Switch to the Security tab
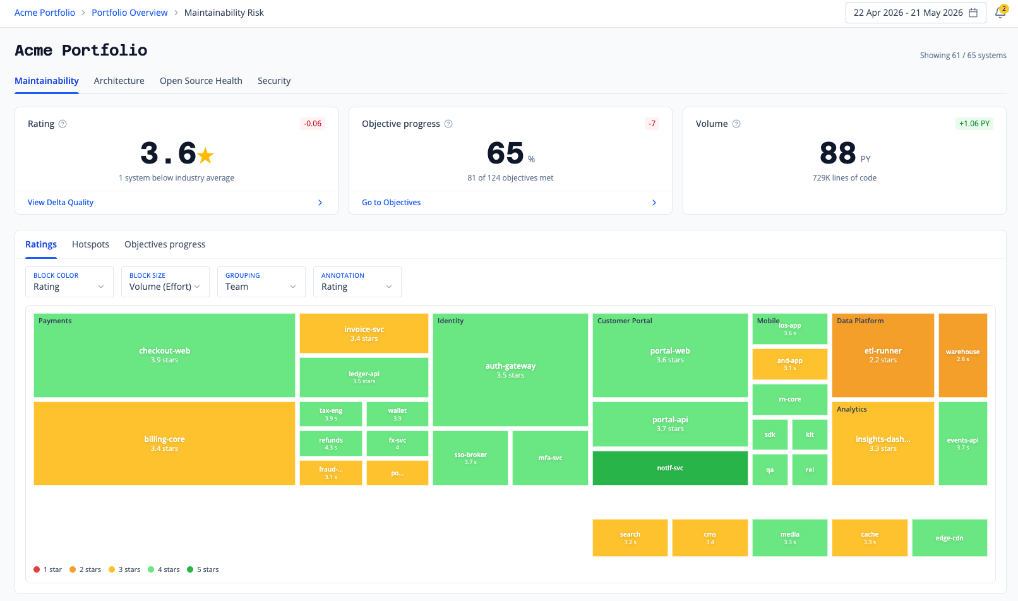1018x601 pixels. pyautogui.click(x=274, y=81)
